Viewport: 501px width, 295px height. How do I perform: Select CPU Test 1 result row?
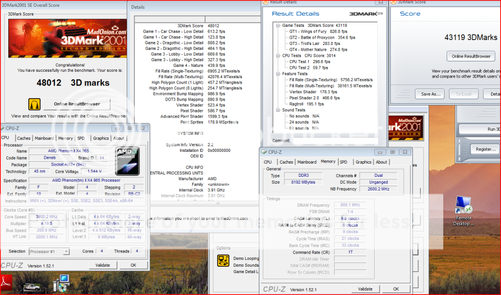click(310, 62)
